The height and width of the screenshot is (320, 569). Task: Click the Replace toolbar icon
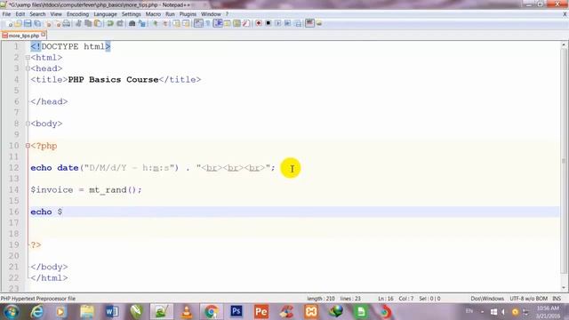(x=142, y=24)
